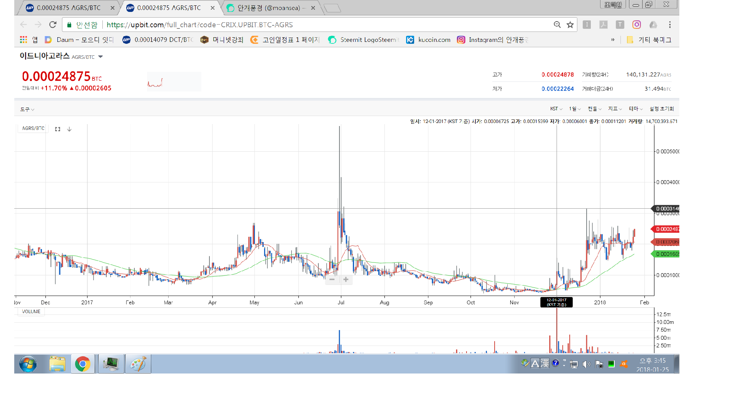
Task: Open the Windows Start button
Action: pos(28,364)
